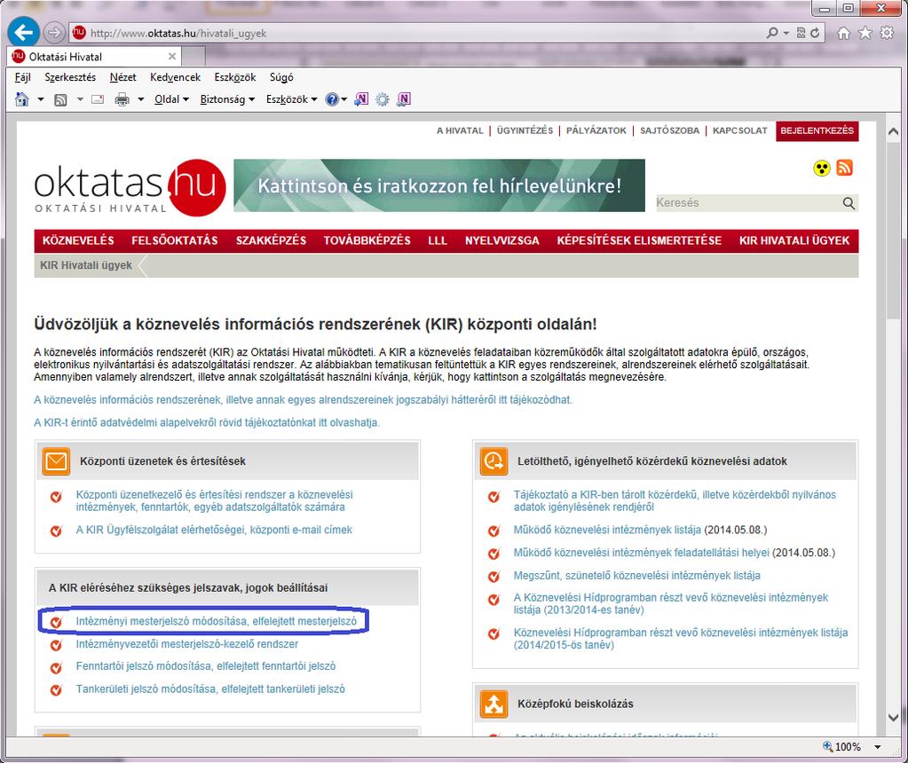This screenshot has width=908, height=763.
Task: Expand the address bar search dropdown arrow
Action: coord(786,33)
